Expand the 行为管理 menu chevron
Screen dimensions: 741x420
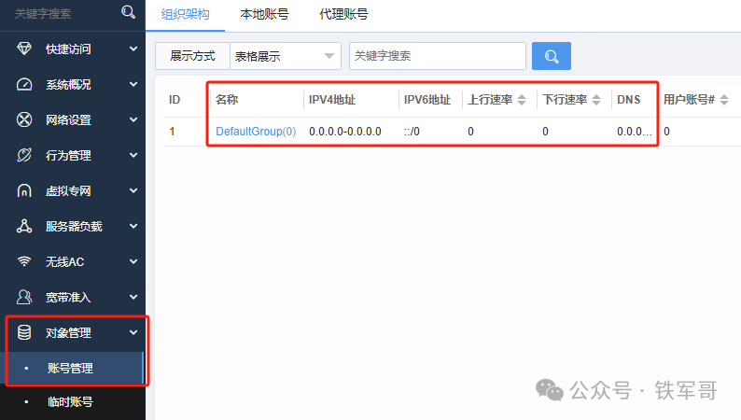pos(133,155)
